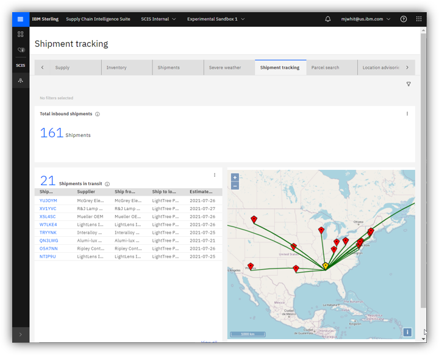The image size is (439, 355).
Task: Select the SCIS sidebar item
Action: [21, 65]
